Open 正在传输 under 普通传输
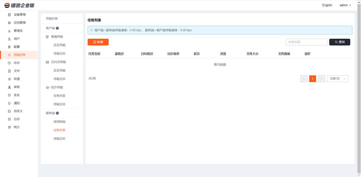The height and width of the screenshot is (177, 361). click(x=59, y=45)
